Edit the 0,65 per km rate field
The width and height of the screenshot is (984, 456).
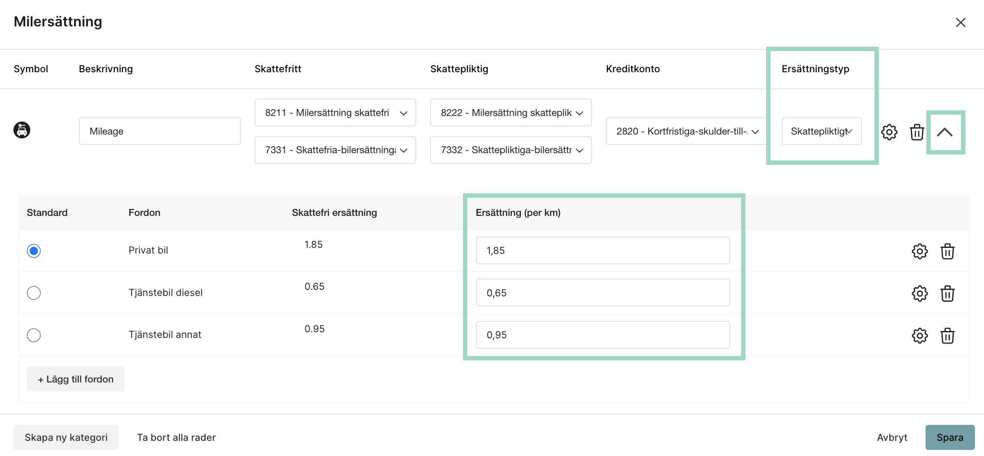point(603,293)
